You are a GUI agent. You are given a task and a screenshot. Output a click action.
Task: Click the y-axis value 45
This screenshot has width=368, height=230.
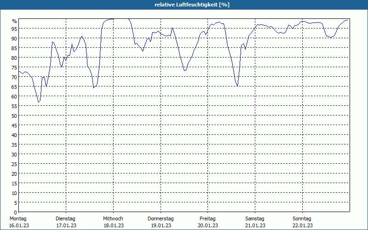[x=14, y=125]
